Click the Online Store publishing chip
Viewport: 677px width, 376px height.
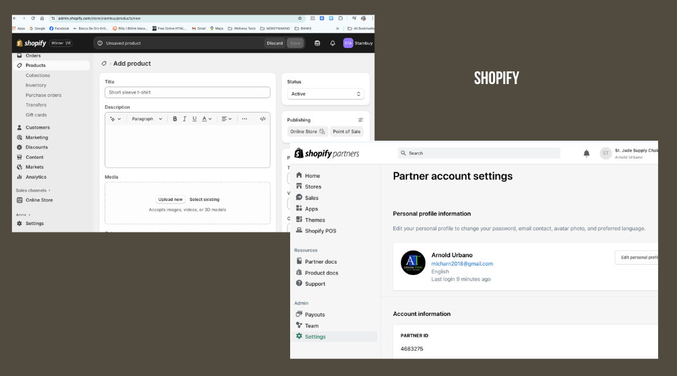(307, 131)
